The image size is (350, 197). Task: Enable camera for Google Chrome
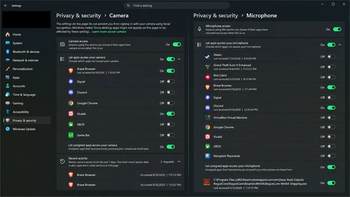(x=171, y=103)
